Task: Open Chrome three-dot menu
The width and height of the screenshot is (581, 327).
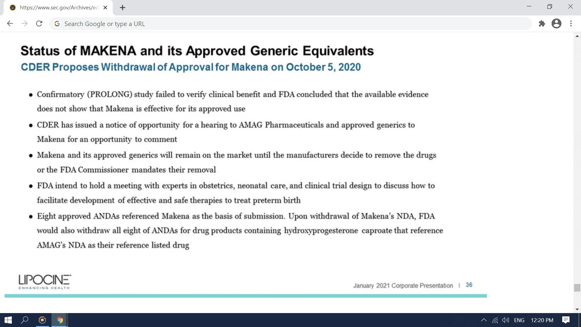Action: click(571, 24)
